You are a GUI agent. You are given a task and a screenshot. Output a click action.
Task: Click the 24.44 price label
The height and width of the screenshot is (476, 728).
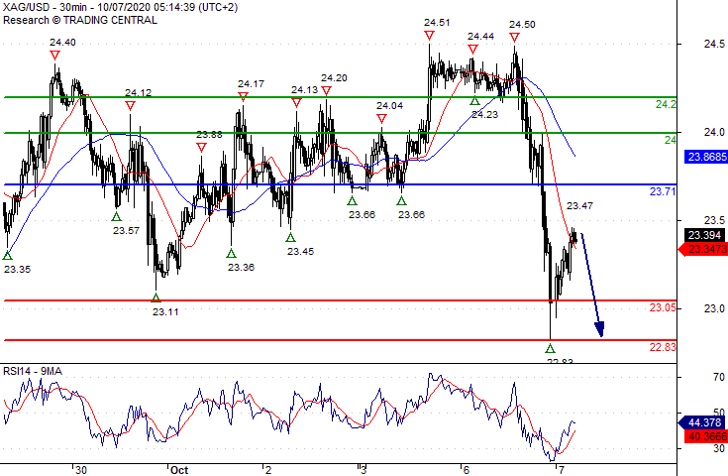click(481, 37)
